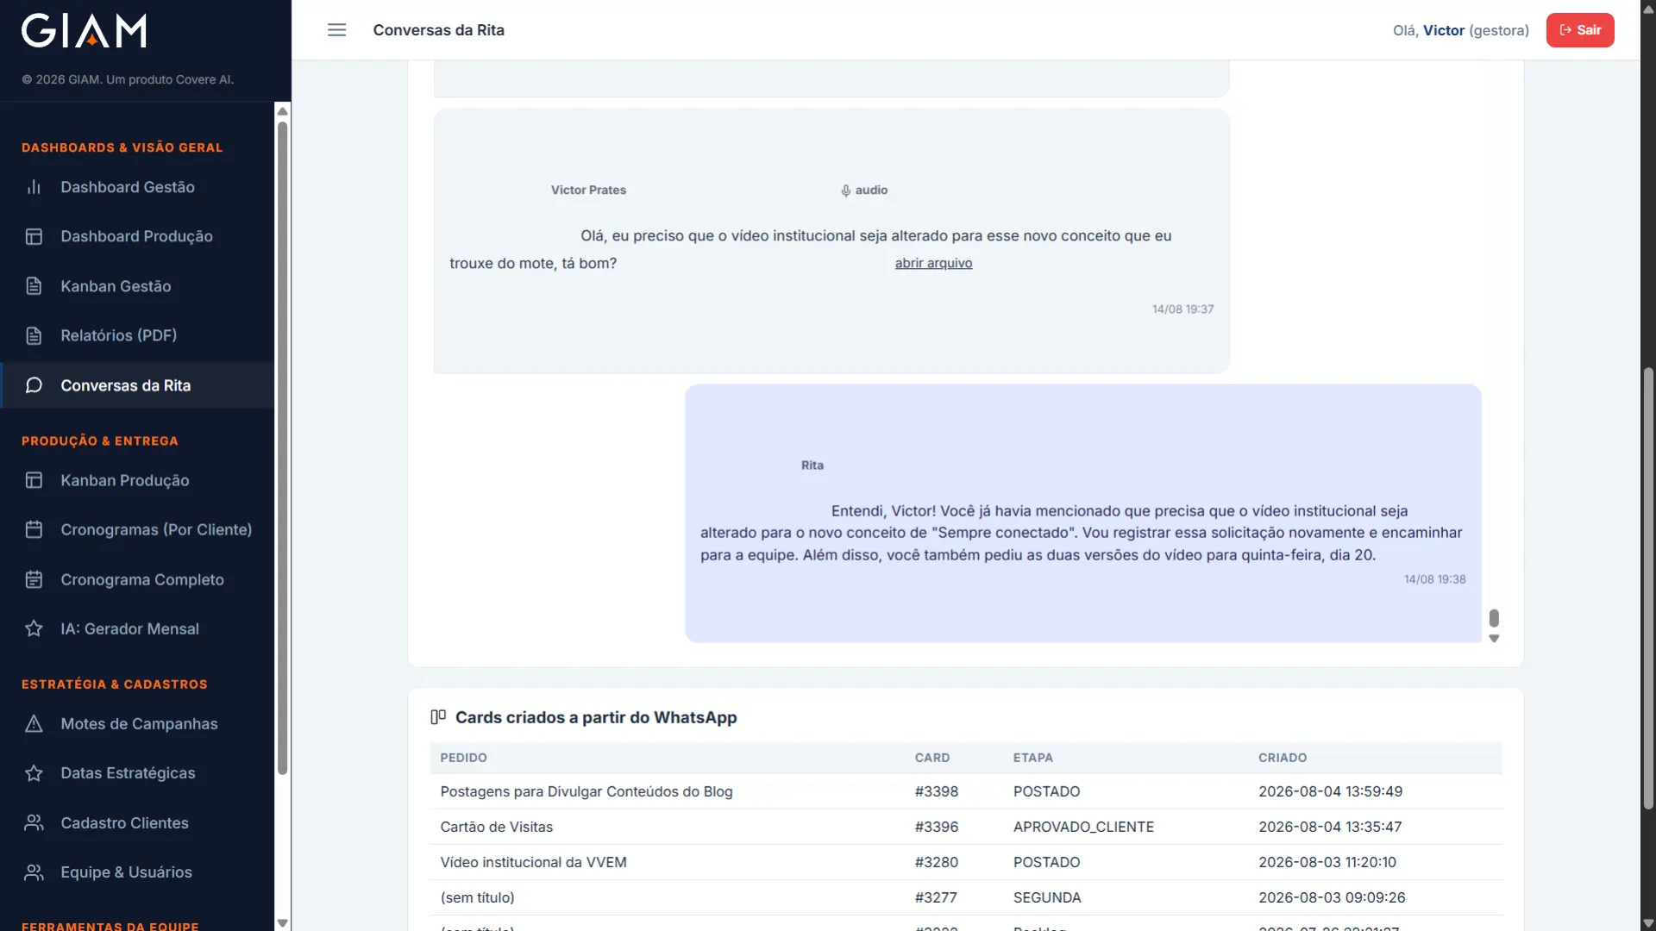Toggle the hamburger menu icon
The width and height of the screenshot is (1656, 931).
tap(336, 30)
